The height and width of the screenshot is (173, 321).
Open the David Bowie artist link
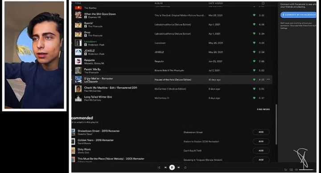84,143
